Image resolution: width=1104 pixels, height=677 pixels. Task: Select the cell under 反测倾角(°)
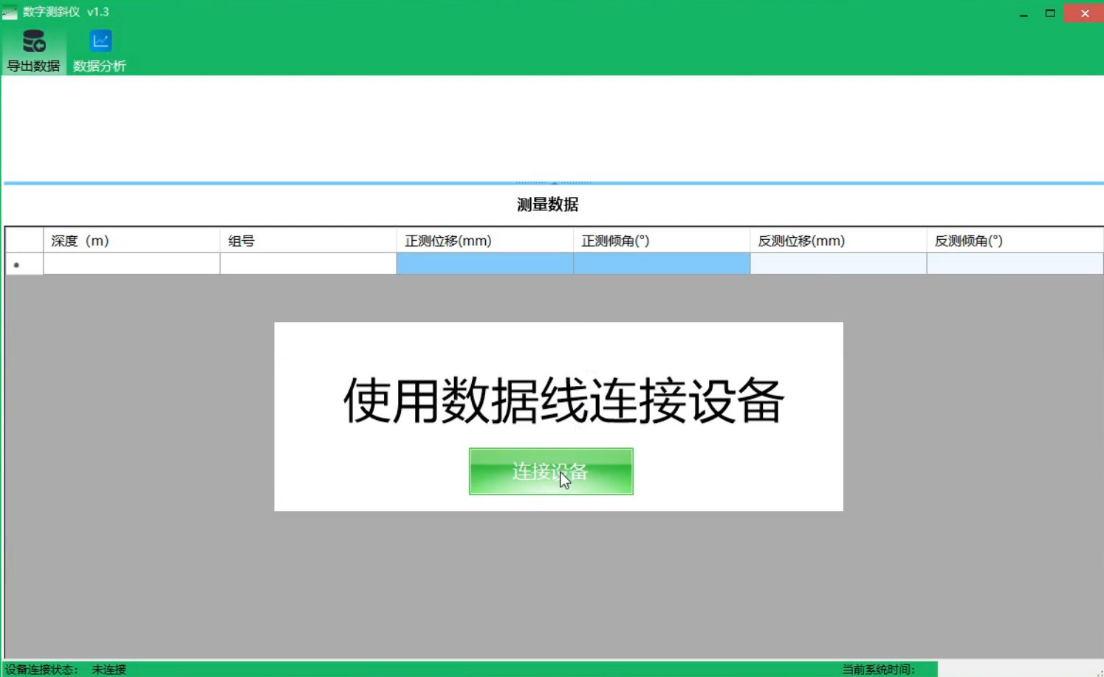coord(1014,264)
